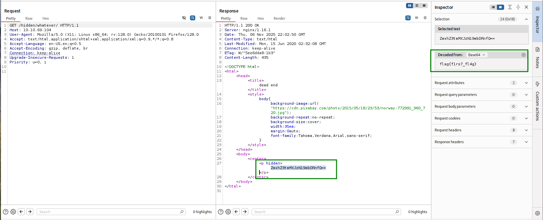Open Response panel hamburger options menu

tap(425, 18)
